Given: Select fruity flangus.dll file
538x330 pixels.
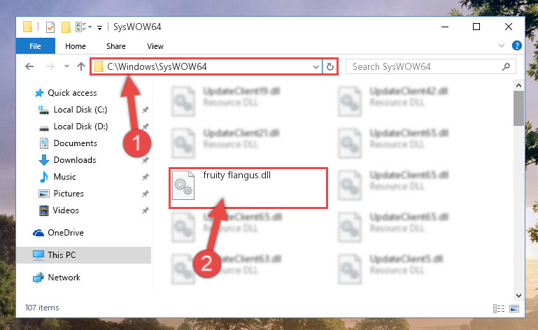Looking at the screenshot, I should (x=248, y=187).
